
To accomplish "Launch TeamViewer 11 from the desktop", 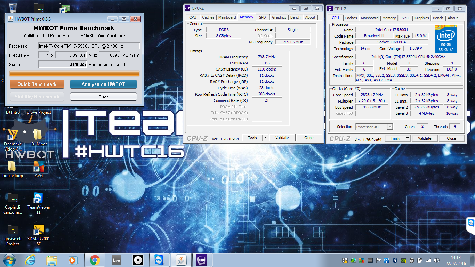I will point(39,204).
